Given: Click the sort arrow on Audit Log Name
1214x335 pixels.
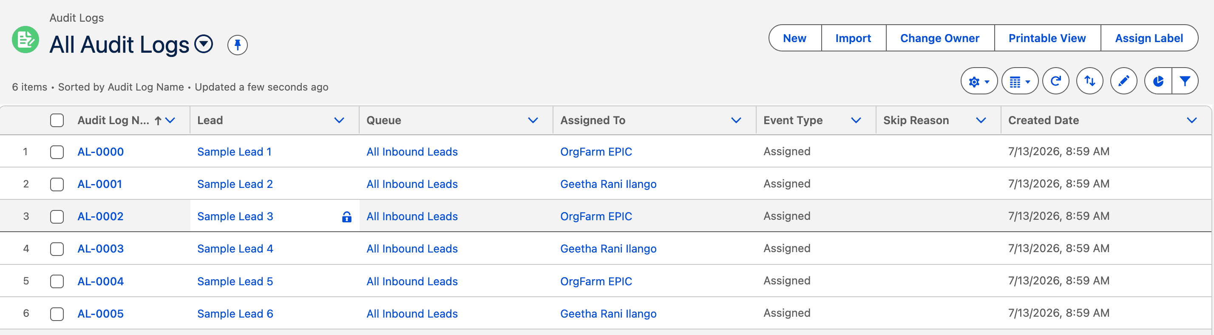Looking at the screenshot, I should [159, 121].
